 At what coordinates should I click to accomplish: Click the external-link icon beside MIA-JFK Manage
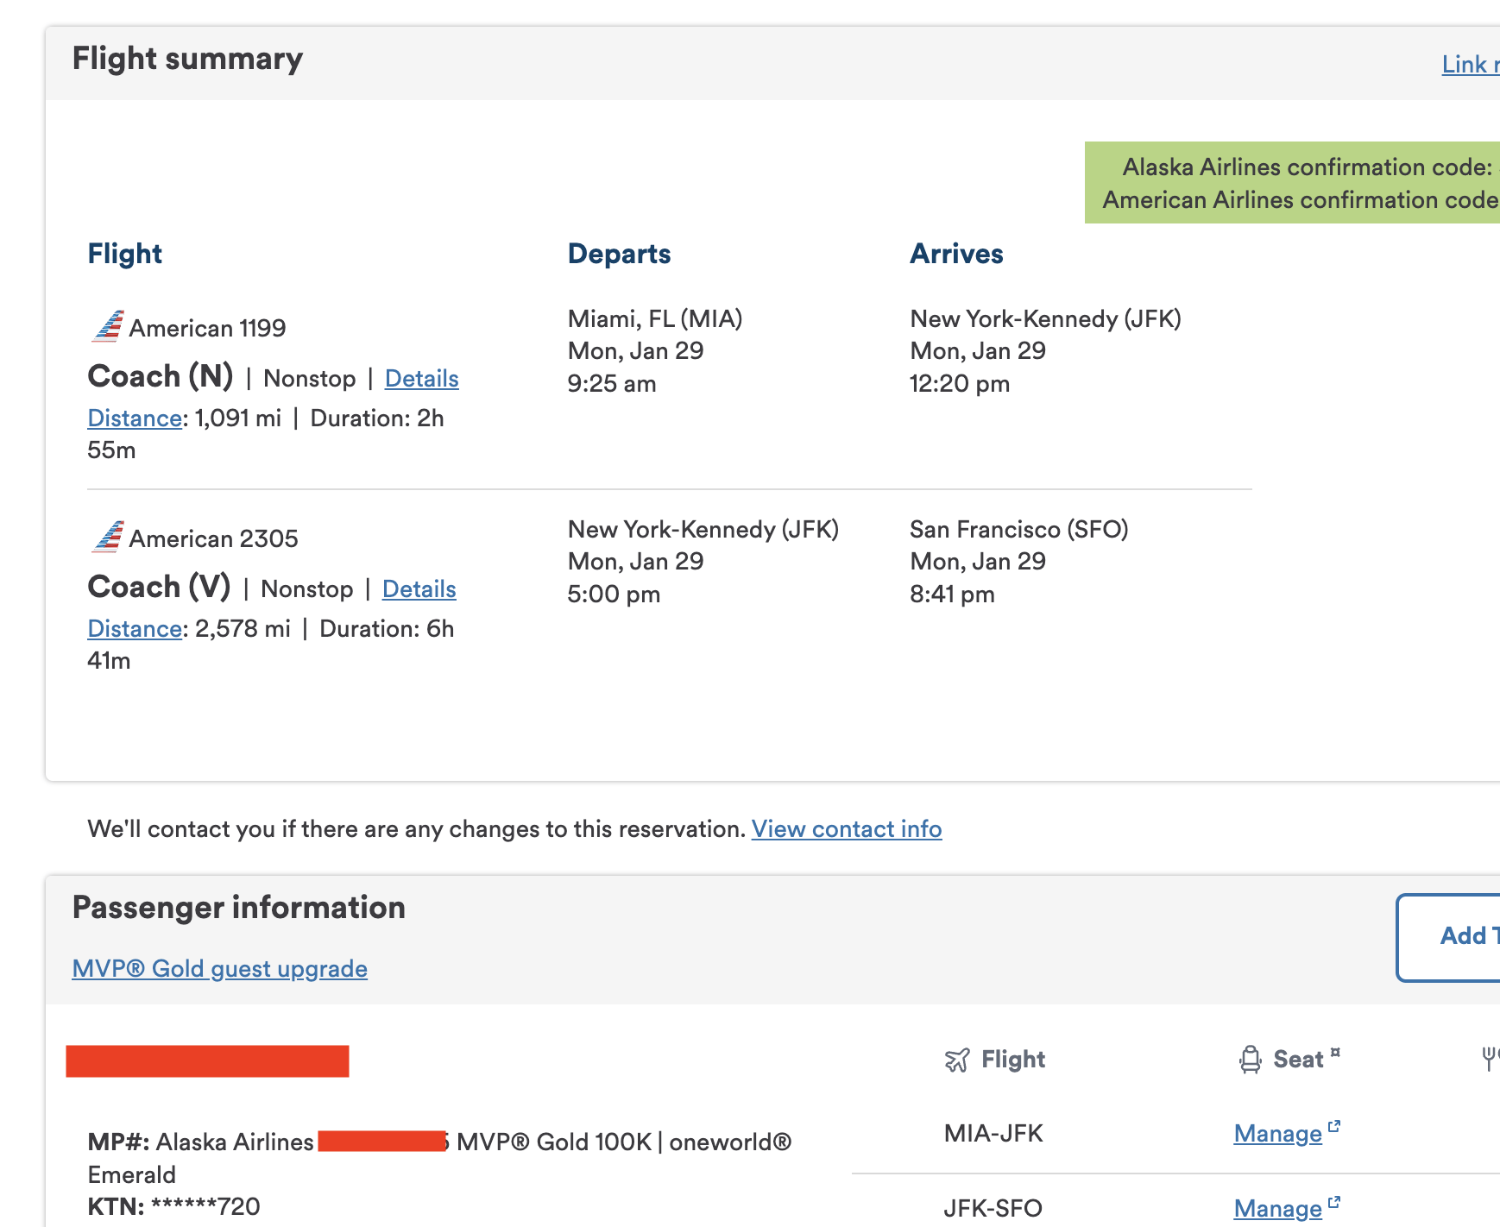click(x=1334, y=1126)
